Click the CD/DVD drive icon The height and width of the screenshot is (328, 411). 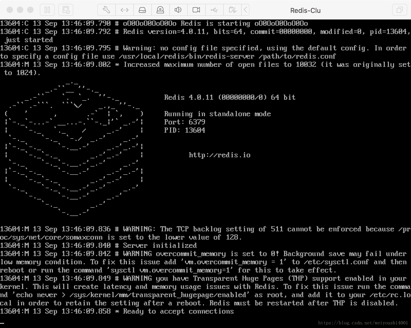click(x=160, y=10)
